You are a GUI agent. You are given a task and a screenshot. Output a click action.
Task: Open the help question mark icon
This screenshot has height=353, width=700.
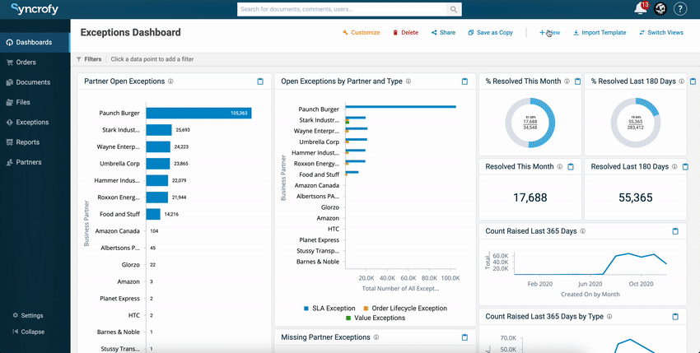(680, 8)
